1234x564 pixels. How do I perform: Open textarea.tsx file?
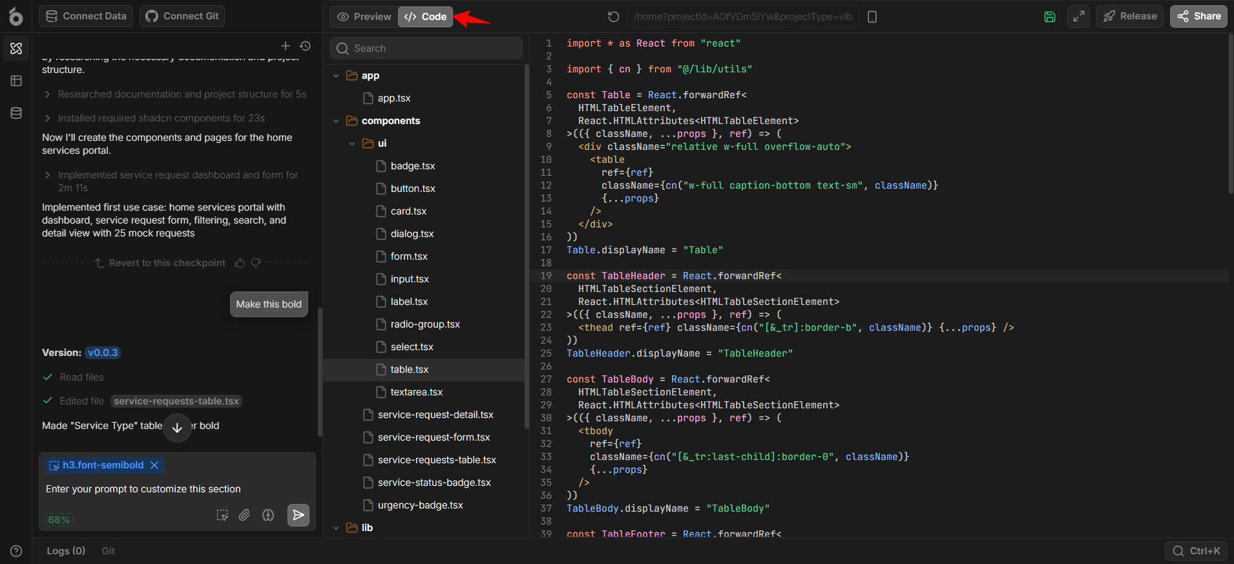(424, 392)
